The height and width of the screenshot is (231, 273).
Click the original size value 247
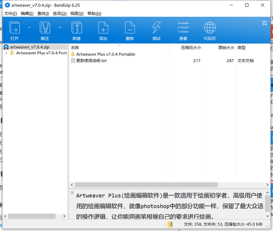(x=230, y=61)
